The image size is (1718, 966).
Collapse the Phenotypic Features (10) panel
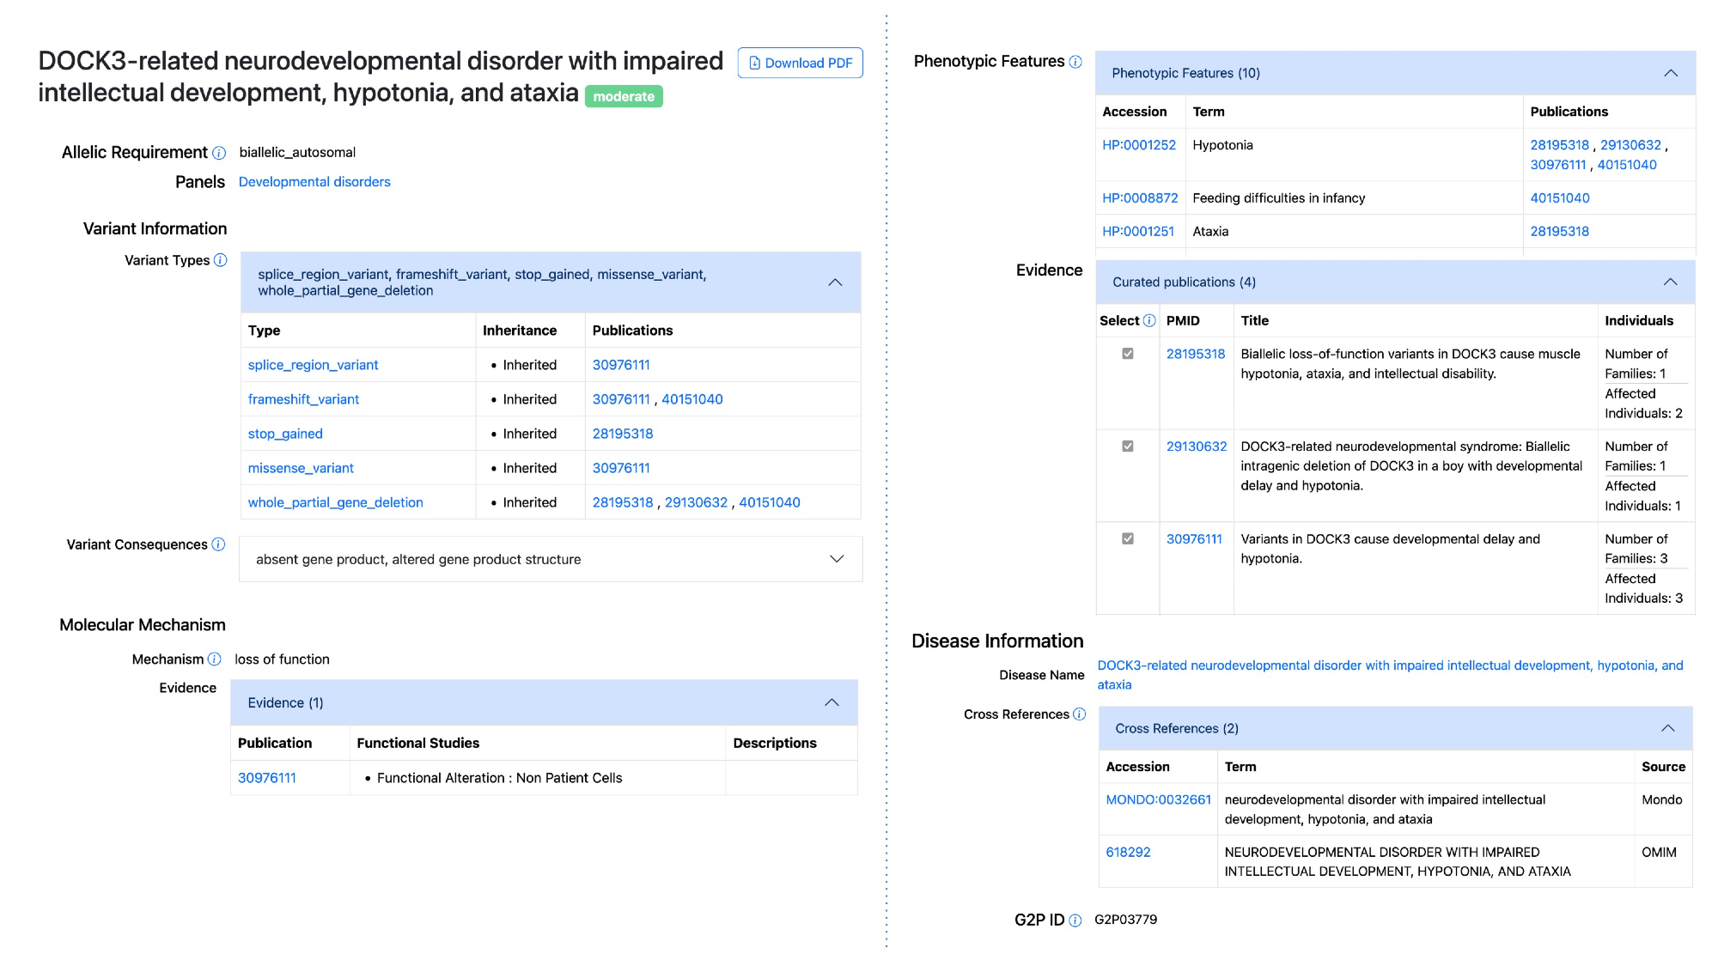1671,73
